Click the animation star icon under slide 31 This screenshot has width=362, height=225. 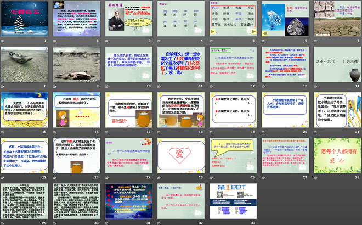pos(107,223)
